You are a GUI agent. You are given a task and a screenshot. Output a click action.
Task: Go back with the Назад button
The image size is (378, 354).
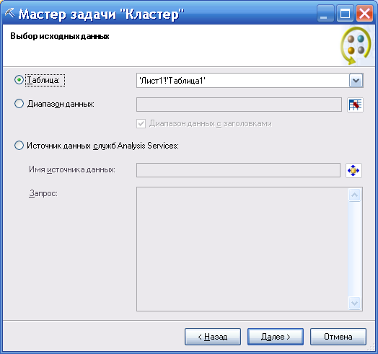213,337
